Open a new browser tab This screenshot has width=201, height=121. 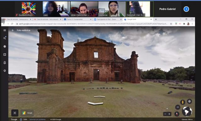point(156,19)
